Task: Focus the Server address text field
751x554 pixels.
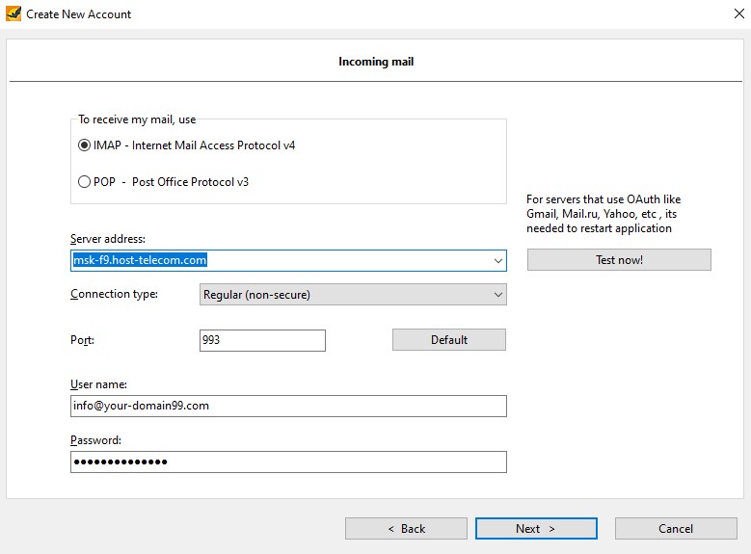Action: tap(282, 260)
